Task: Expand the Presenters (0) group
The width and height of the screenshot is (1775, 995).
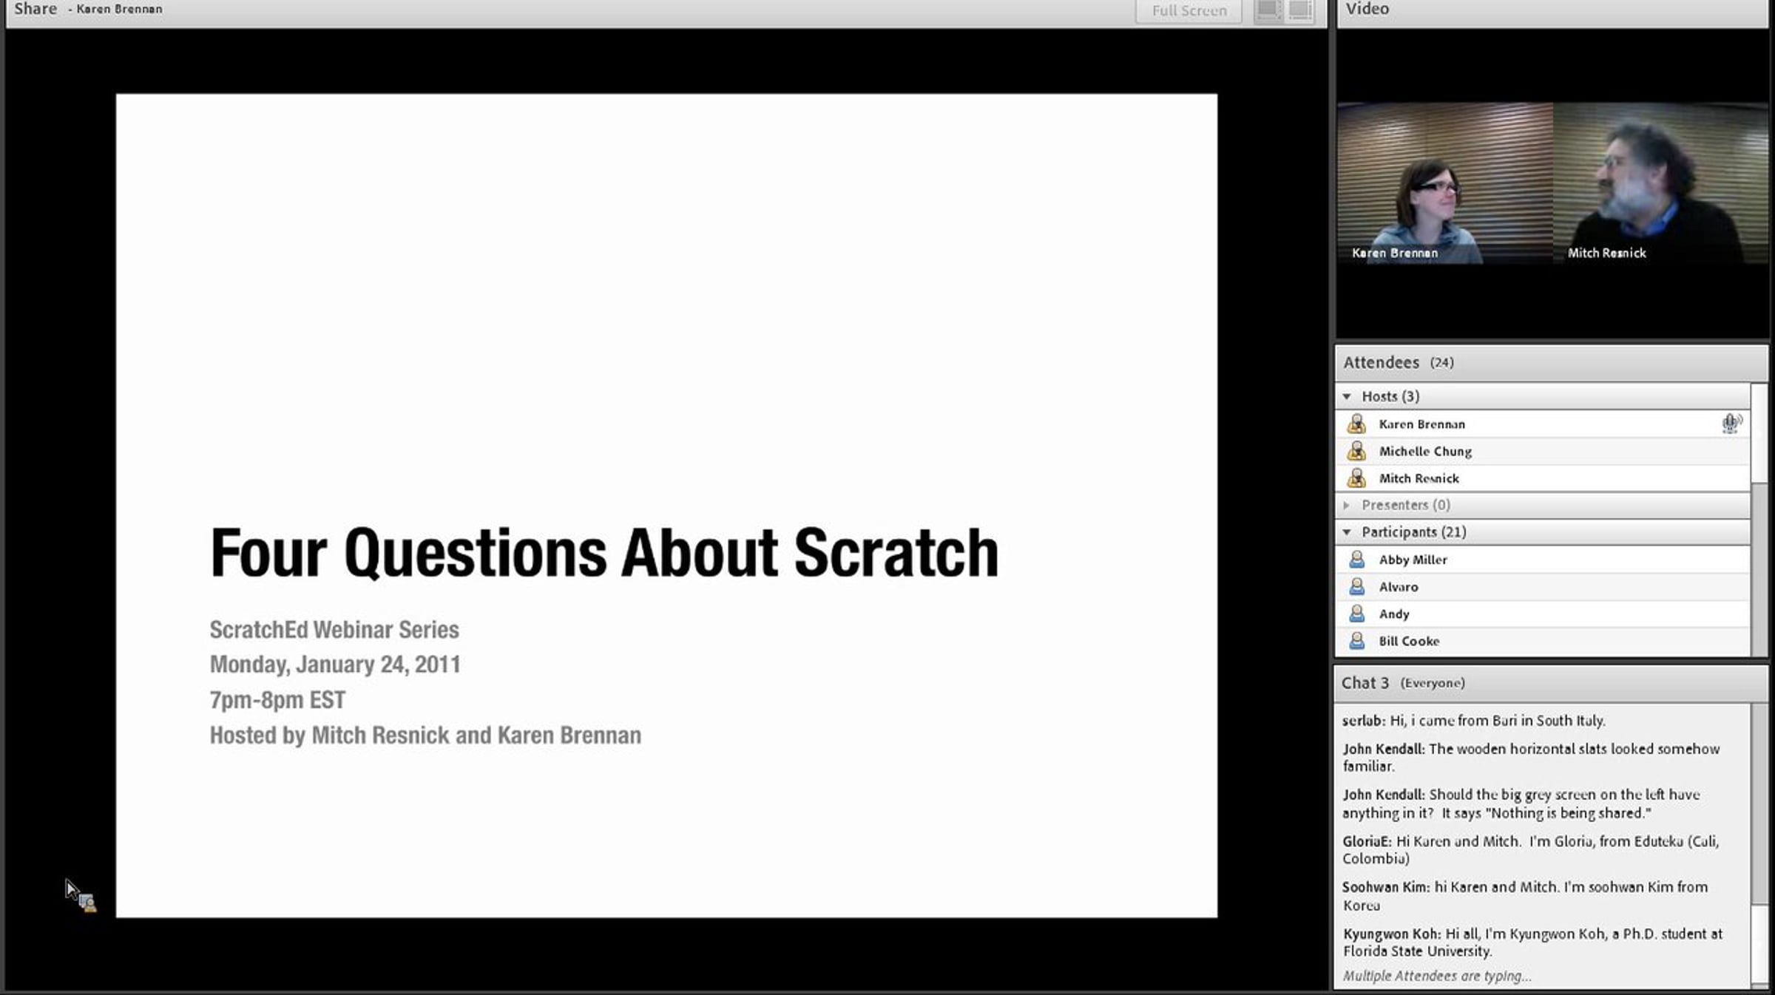Action: 1347,505
